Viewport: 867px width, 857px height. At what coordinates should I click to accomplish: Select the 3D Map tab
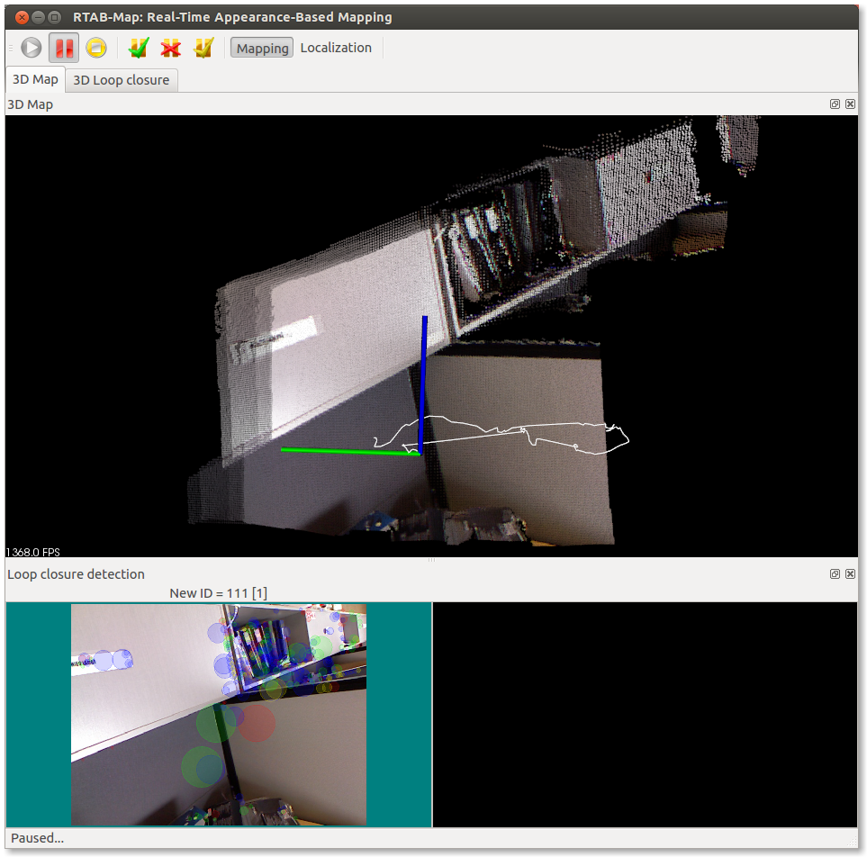click(35, 80)
